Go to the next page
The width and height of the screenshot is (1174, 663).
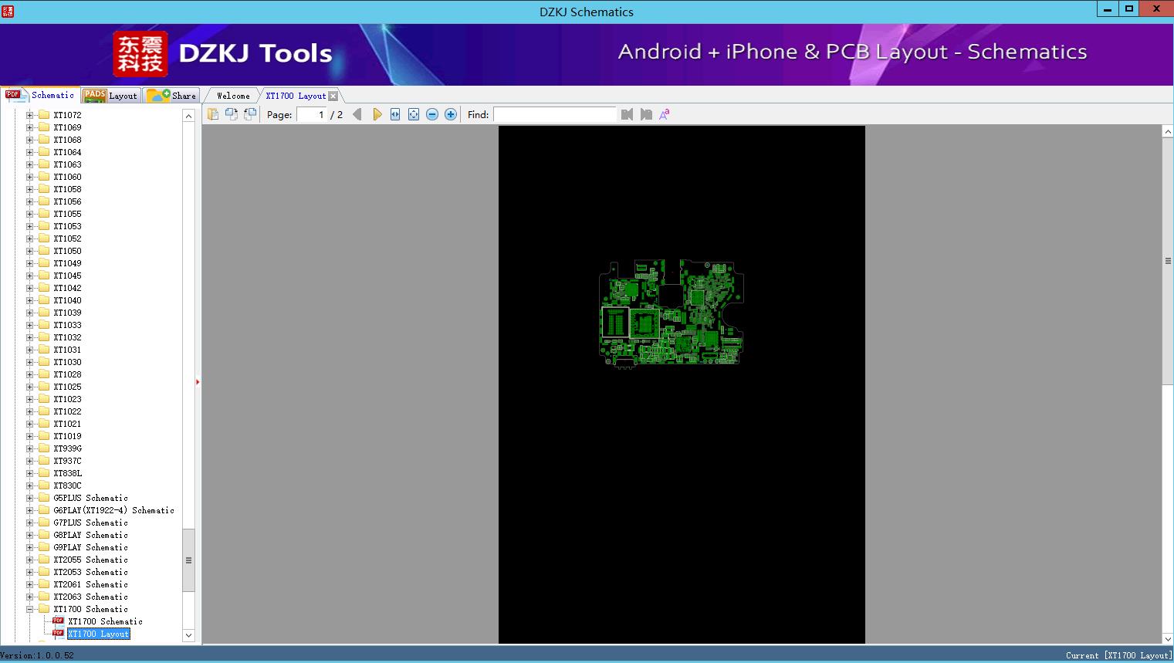(377, 114)
